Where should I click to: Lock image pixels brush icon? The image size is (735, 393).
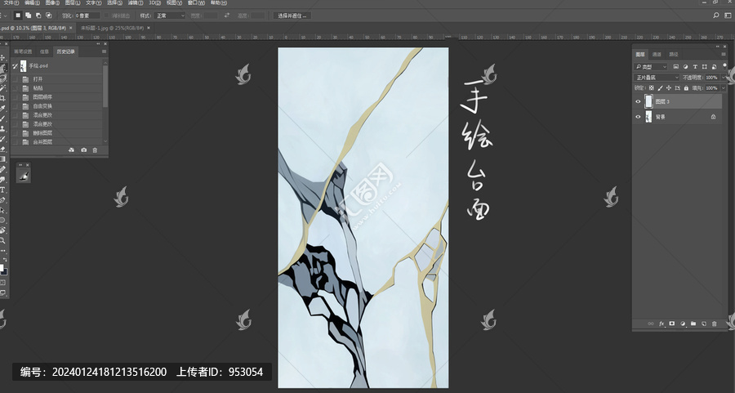coord(661,87)
